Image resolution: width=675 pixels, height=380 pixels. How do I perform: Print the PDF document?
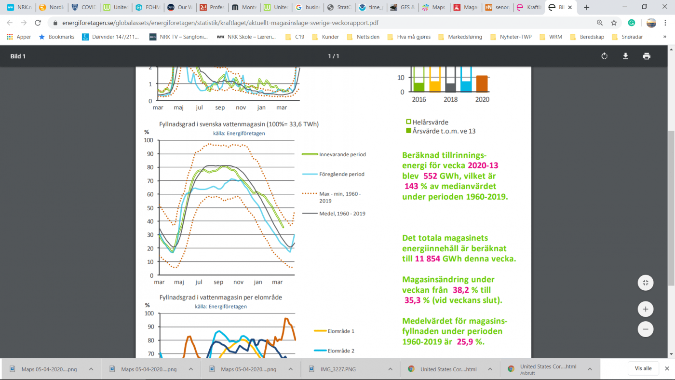647,56
